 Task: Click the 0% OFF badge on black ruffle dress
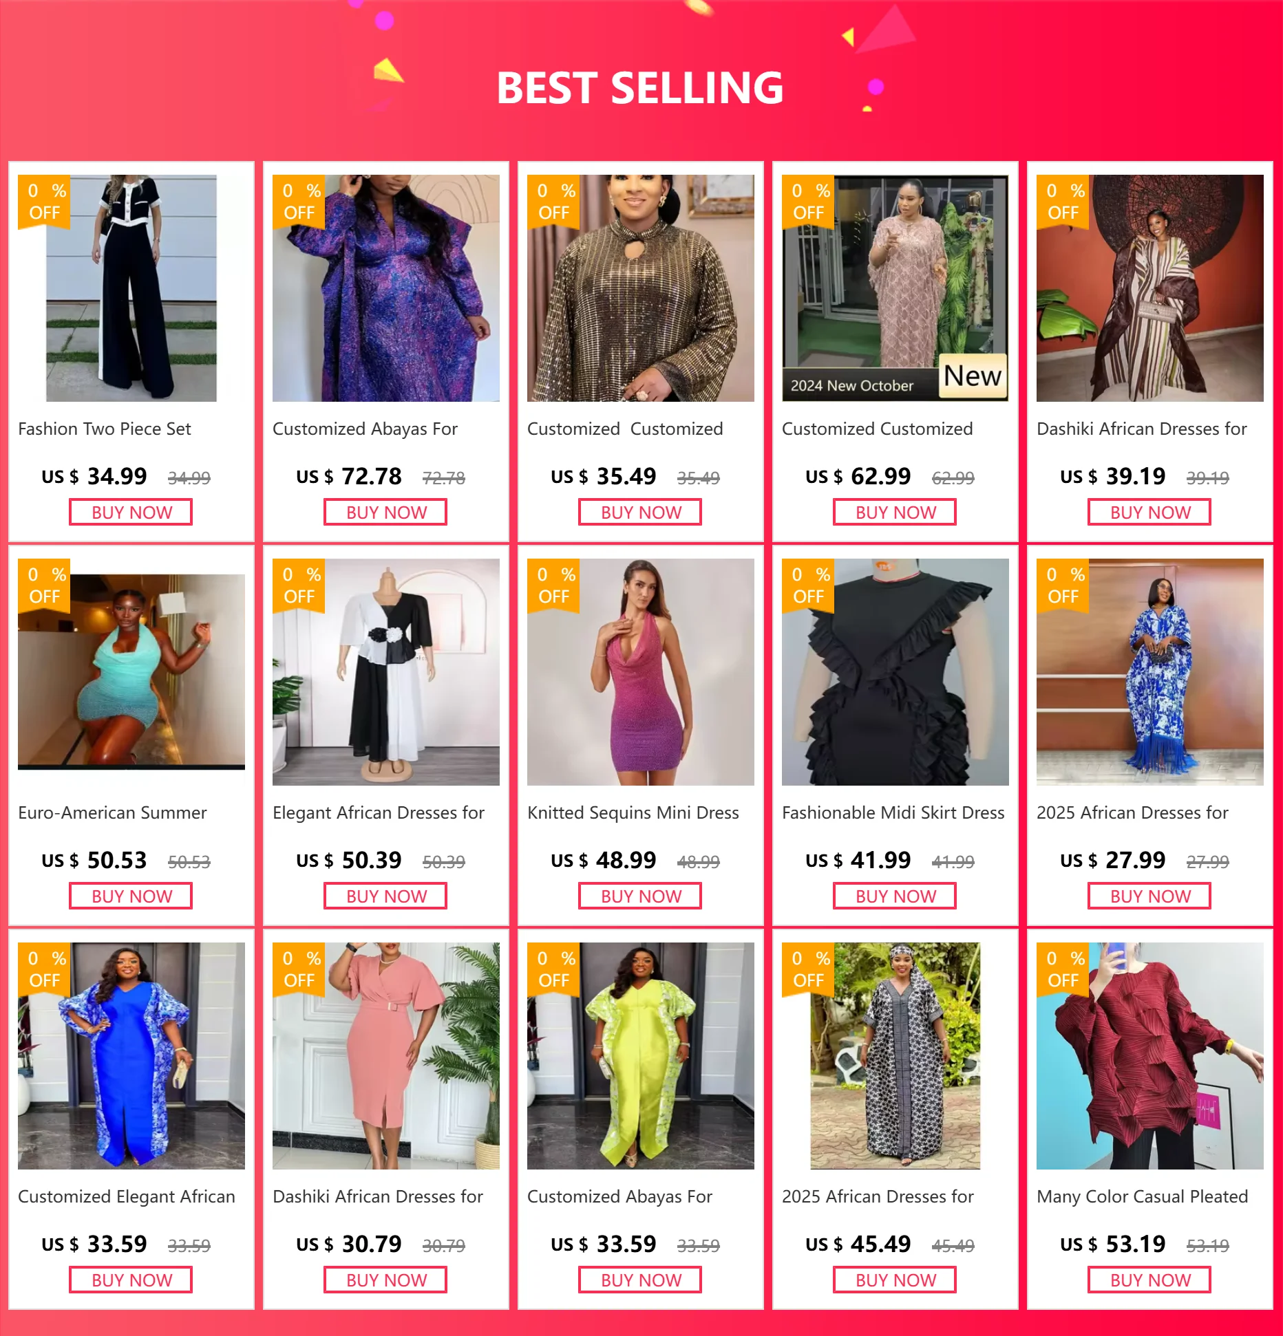(x=809, y=585)
